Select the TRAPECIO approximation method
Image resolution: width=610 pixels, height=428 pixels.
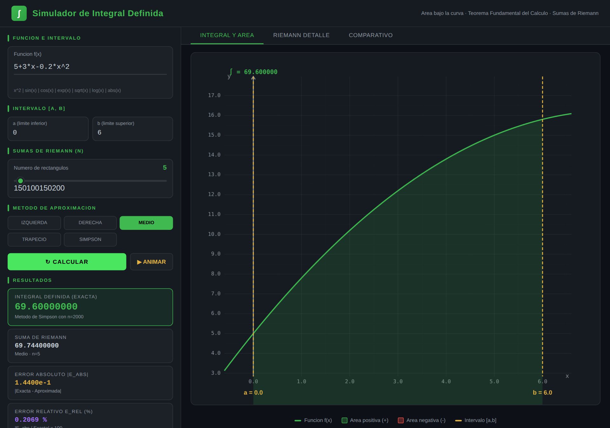tap(34, 240)
